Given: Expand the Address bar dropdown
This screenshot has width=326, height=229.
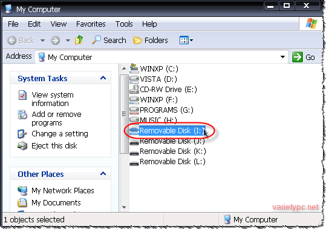Looking at the screenshot, I should coord(282,57).
